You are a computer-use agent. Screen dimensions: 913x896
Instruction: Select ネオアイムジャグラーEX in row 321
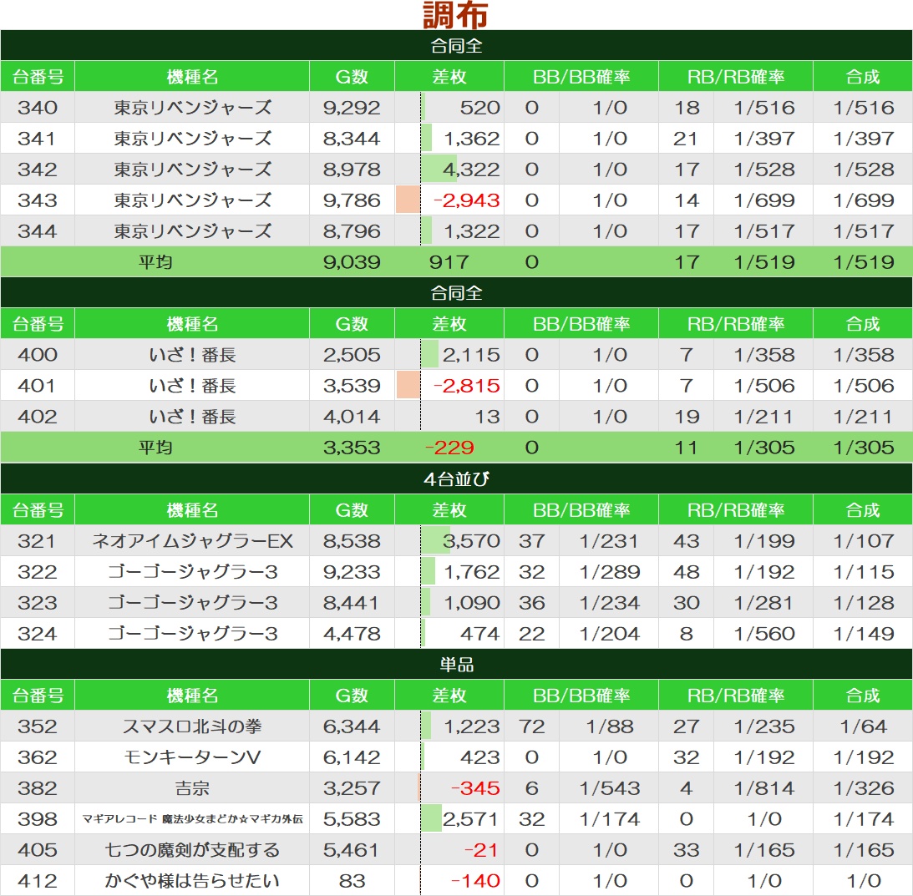point(192,541)
